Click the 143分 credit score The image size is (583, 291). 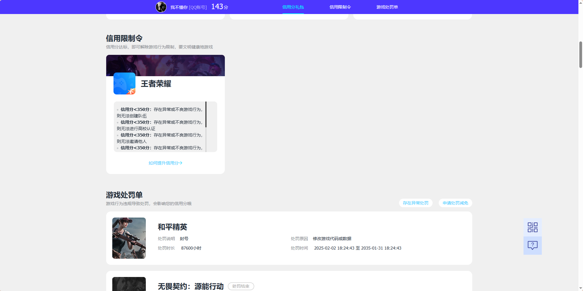point(220,7)
